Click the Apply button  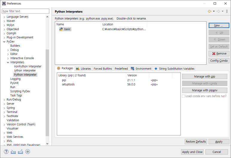(x=219, y=142)
